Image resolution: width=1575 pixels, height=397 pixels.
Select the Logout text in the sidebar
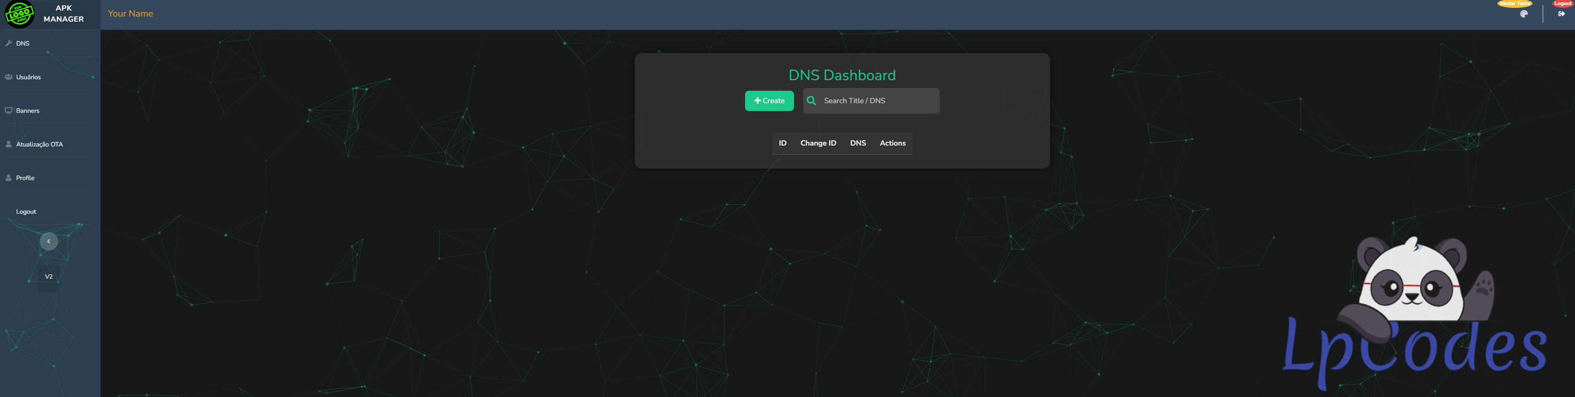coord(26,211)
